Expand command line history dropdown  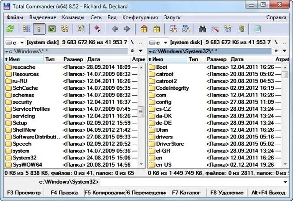[285, 182]
